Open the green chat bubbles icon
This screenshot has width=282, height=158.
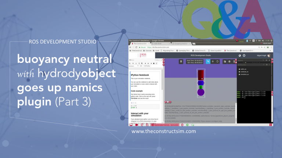(x=193, y=125)
